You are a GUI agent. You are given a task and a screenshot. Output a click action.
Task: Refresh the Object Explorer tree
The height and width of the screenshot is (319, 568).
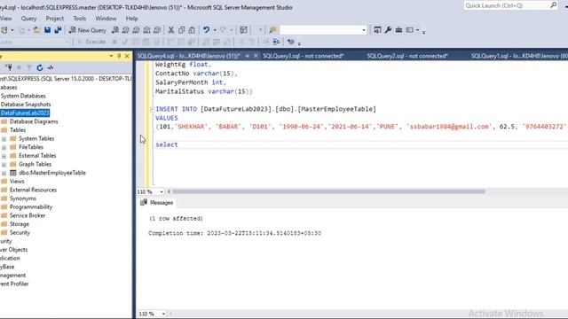(x=40, y=67)
